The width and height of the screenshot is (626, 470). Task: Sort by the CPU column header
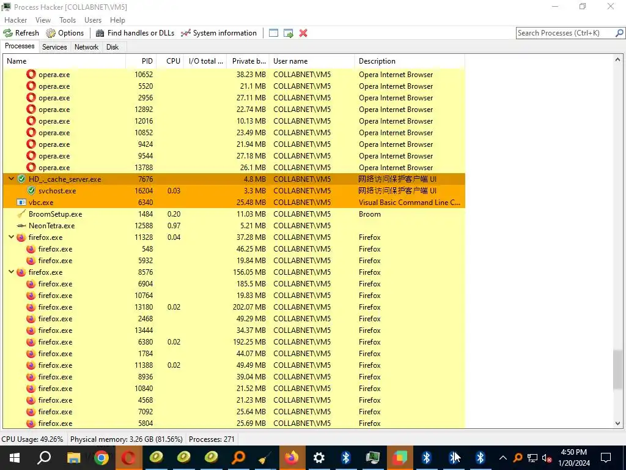pyautogui.click(x=170, y=61)
